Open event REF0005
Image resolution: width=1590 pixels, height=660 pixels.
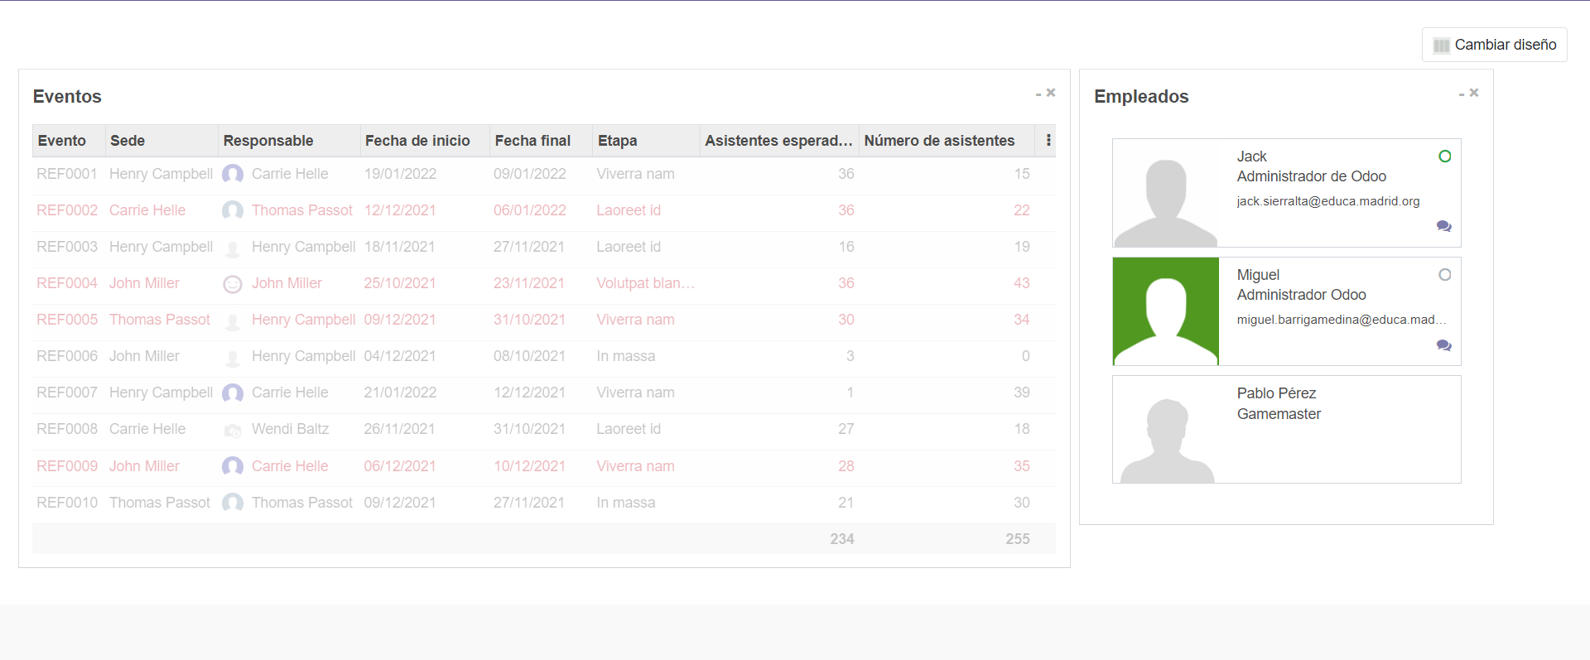(x=67, y=320)
